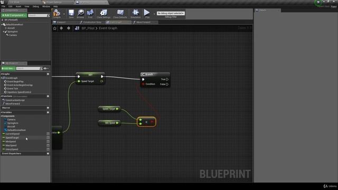
Task: Open the File menu
Action: (4, 6)
